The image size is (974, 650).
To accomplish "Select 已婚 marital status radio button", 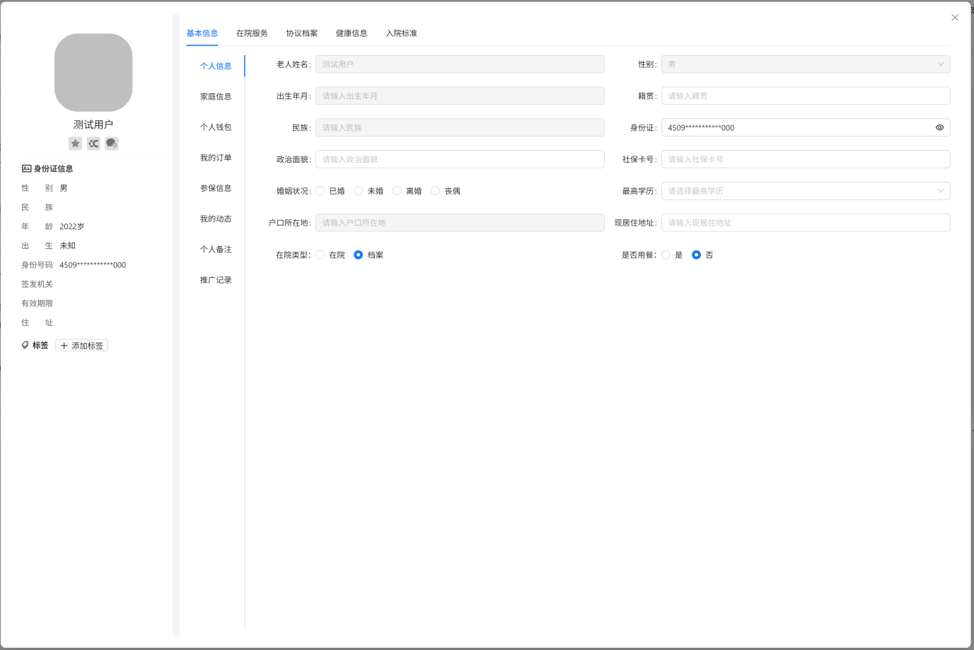I will (x=320, y=191).
